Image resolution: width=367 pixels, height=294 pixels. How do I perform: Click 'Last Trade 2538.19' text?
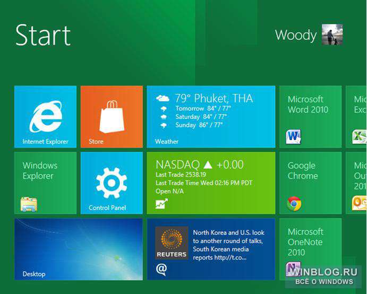pyautogui.click(x=181, y=175)
